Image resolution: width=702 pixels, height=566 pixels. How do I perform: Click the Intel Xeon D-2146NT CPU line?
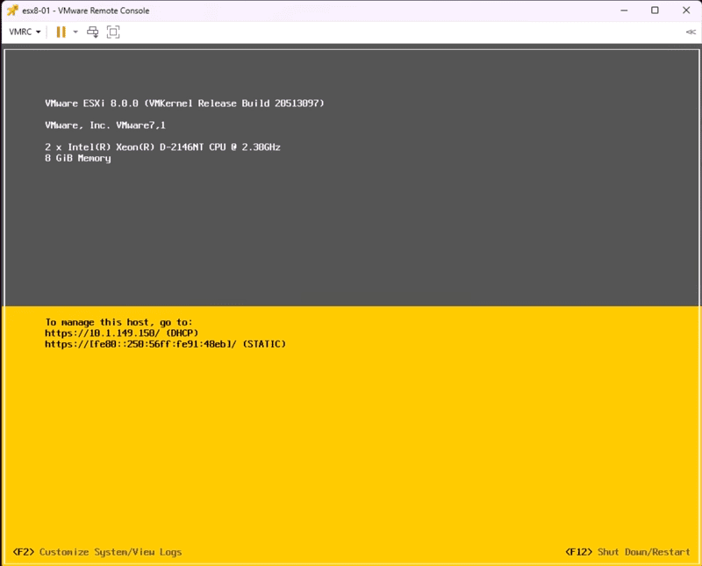[x=162, y=147]
